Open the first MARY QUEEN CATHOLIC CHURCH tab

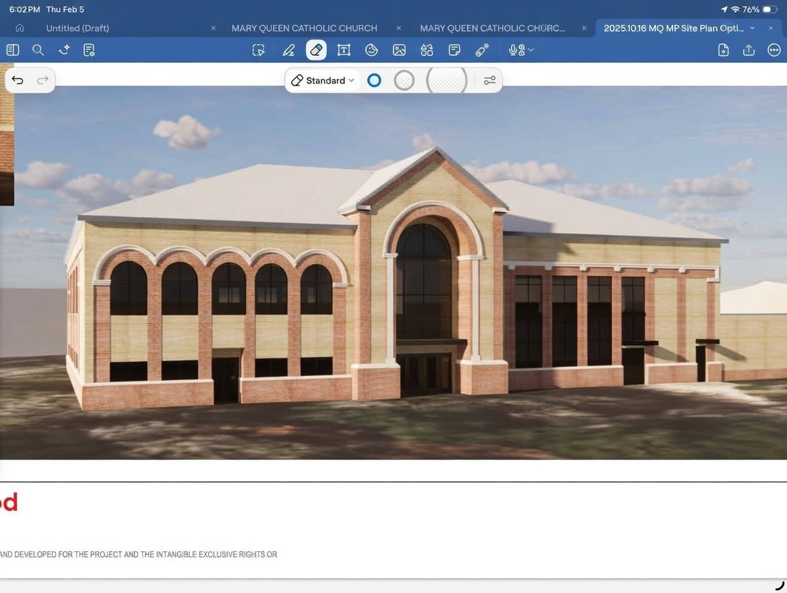(x=304, y=28)
